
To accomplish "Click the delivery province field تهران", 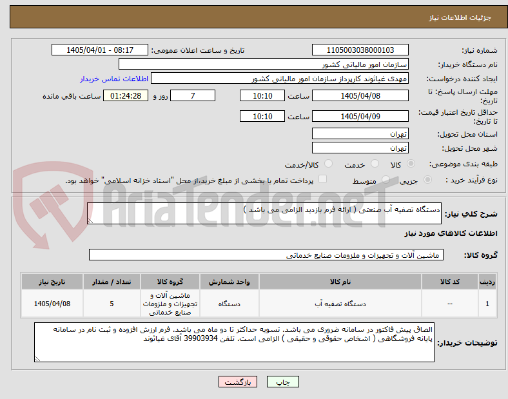I will point(360,133).
